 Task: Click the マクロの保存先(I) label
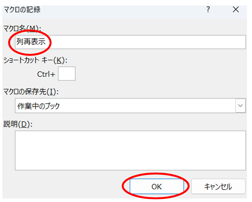[33, 92]
